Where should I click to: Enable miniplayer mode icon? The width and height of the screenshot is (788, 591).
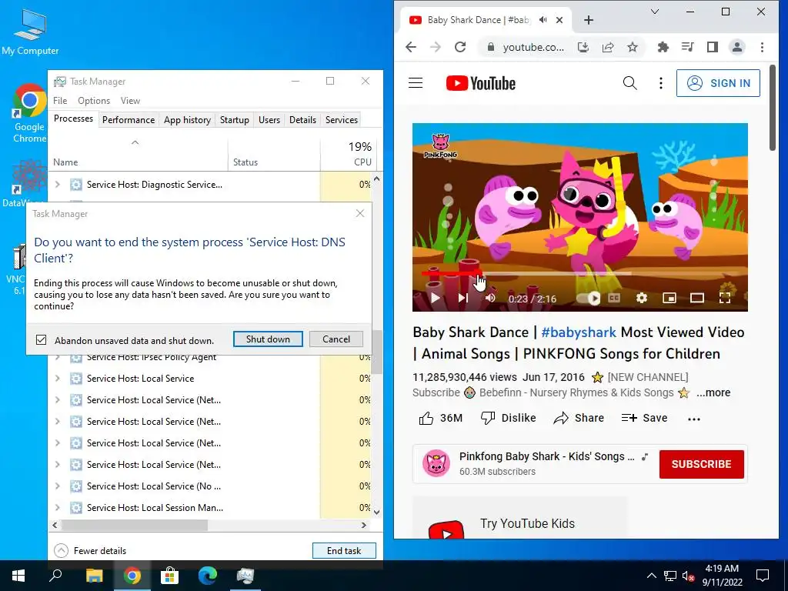pyautogui.click(x=669, y=298)
